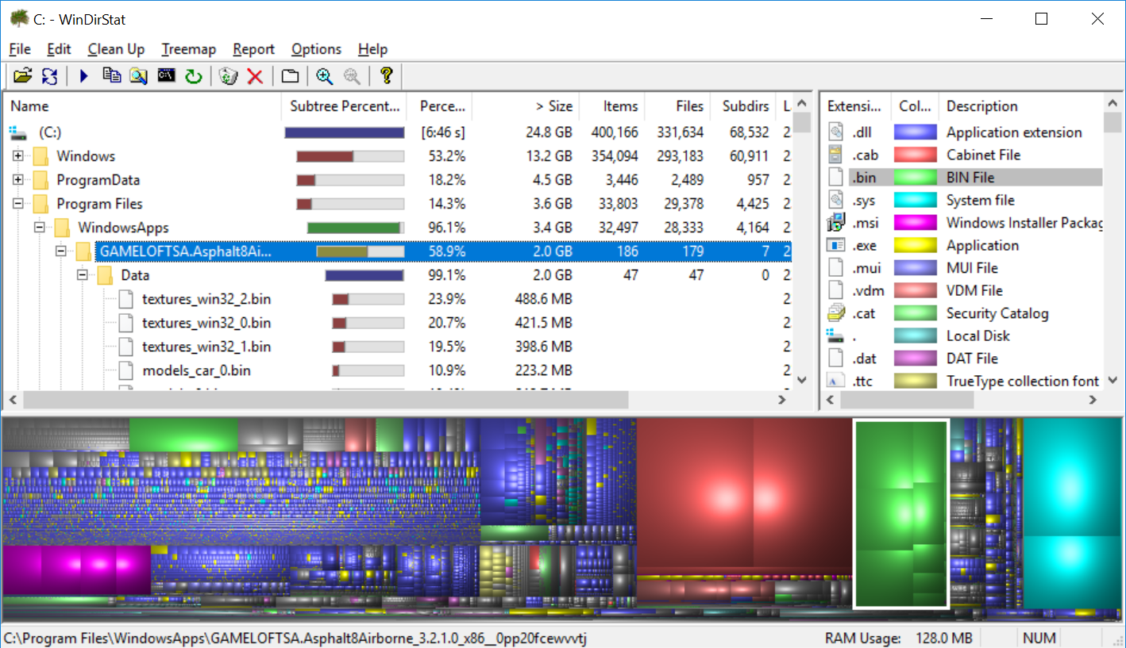Expand the ProgramData folder node
This screenshot has height=648, width=1126.
pos(18,180)
